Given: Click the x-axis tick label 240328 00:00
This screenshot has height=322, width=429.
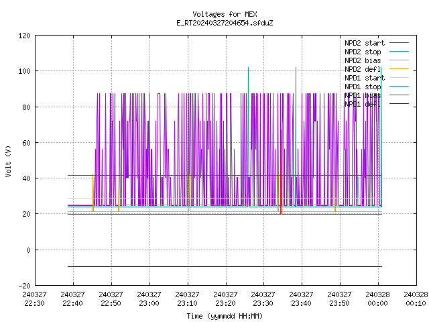Looking at the screenshot, I should (x=377, y=299).
